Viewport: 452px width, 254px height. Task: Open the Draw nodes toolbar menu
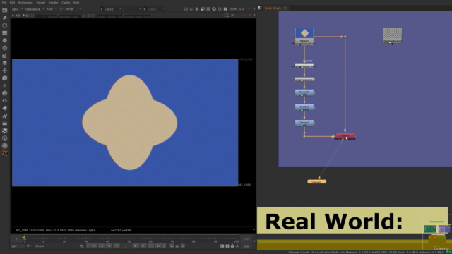click(x=5, y=18)
